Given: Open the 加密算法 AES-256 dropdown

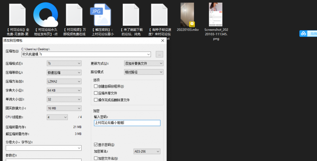Looking at the screenshot, I should click(147, 151).
